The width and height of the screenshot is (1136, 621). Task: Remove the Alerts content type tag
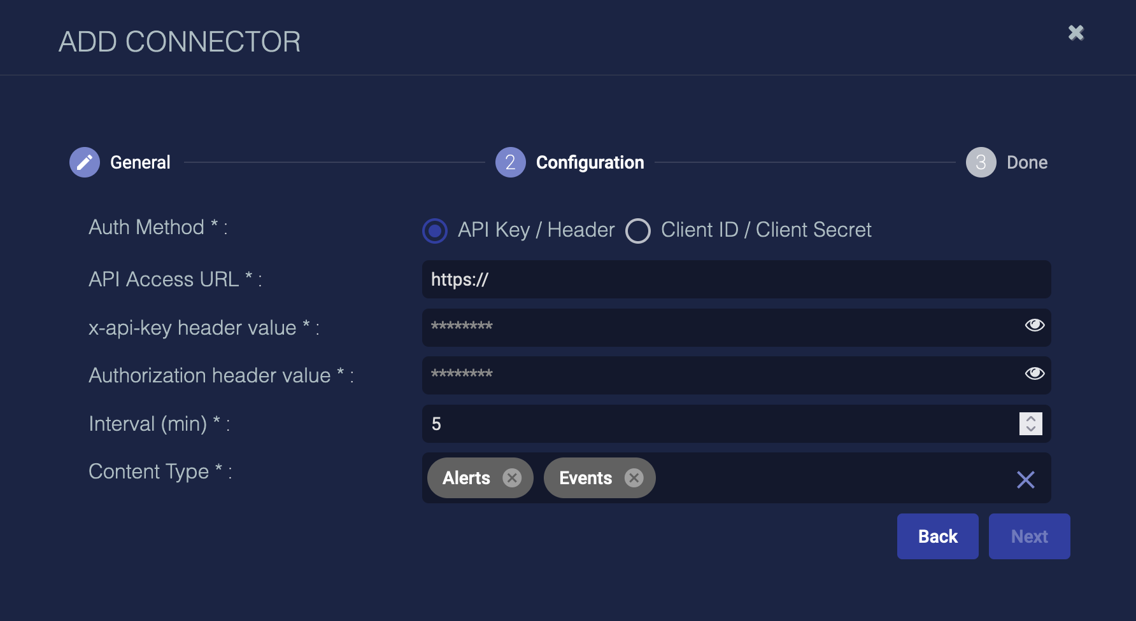pos(512,478)
